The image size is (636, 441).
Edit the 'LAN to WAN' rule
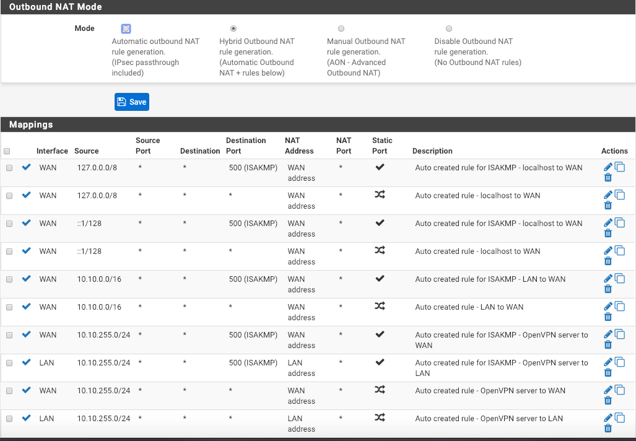click(608, 307)
